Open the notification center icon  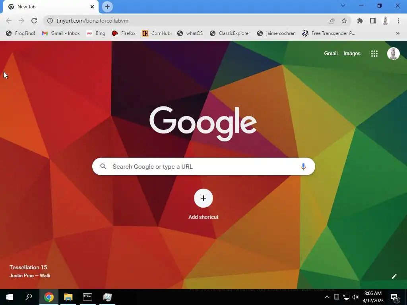pyautogui.click(x=395, y=297)
